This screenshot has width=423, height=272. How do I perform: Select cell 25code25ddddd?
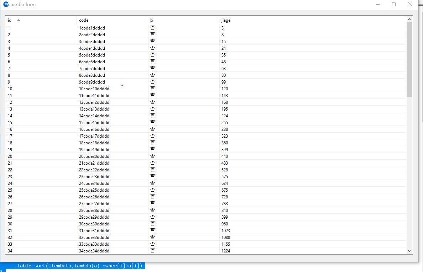[x=94, y=190]
